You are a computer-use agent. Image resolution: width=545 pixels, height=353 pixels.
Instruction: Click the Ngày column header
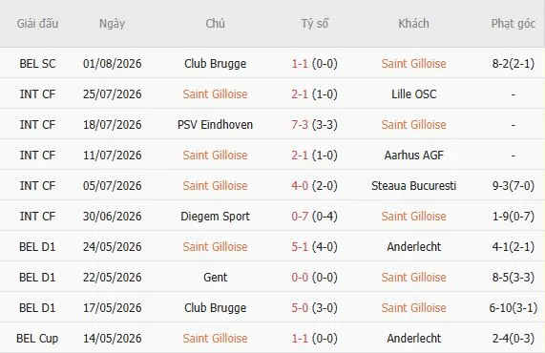point(112,24)
